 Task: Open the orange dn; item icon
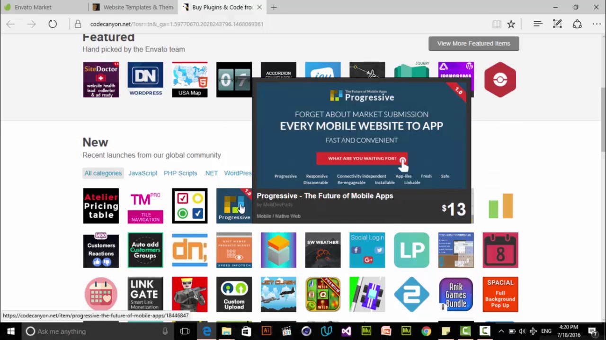(189, 250)
